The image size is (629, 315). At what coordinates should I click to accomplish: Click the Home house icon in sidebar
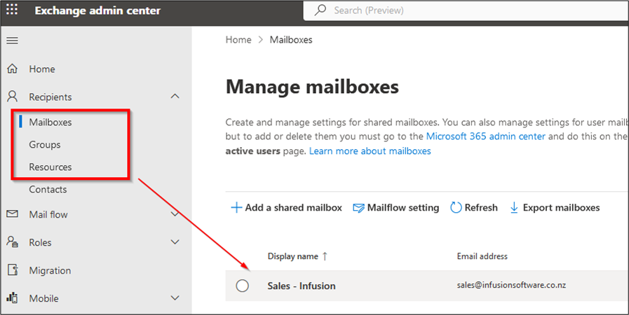(13, 69)
